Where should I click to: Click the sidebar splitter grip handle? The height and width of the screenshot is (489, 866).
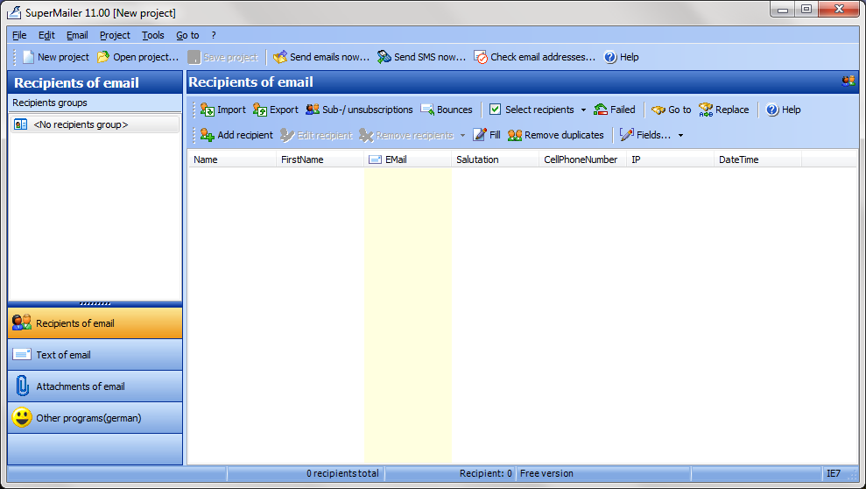click(95, 303)
